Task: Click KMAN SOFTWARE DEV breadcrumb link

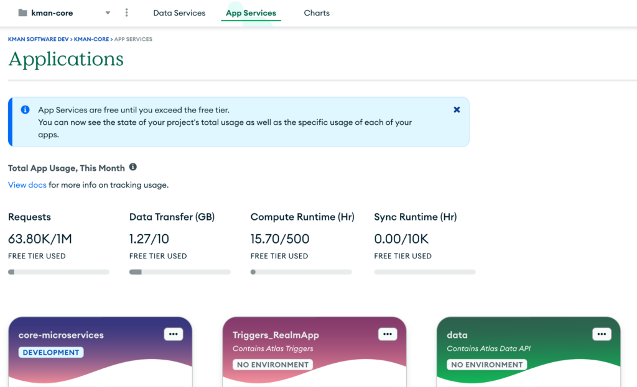Action: pyautogui.click(x=39, y=39)
